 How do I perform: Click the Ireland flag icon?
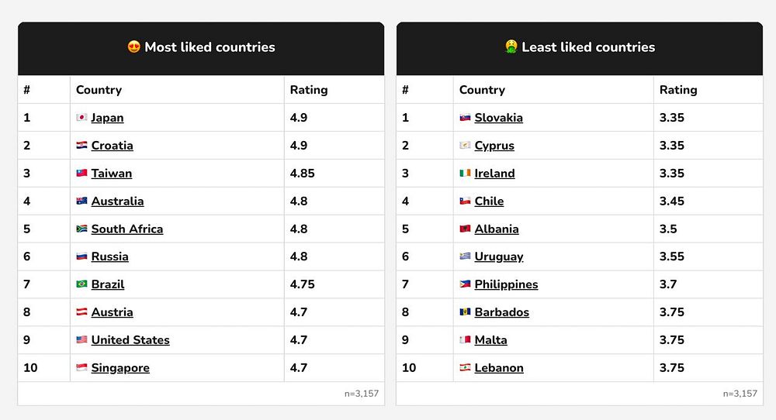465,173
